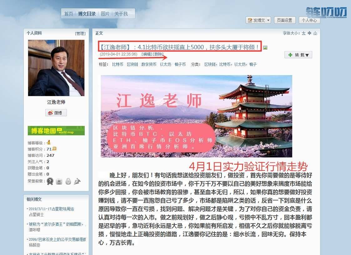Viewport: 351px width, 255px height.
Task: Click the image icon beside the post title
Action: point(265,48)
